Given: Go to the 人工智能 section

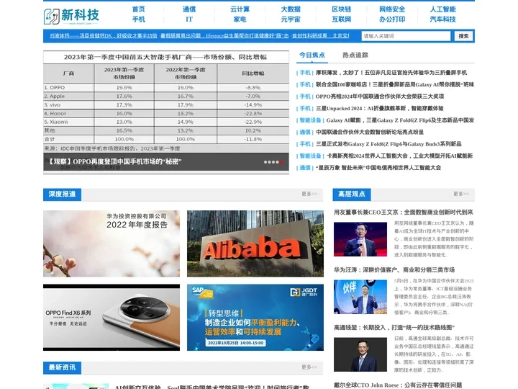Looking at the screenshot, I should click(x=442, y=9).
